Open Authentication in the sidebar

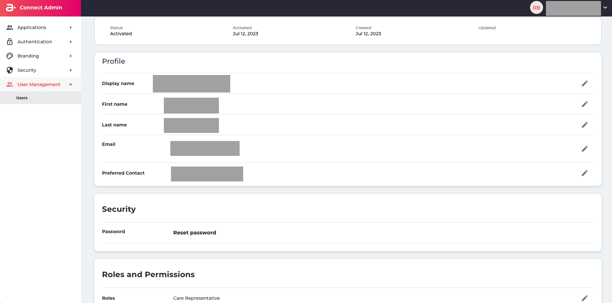(x=40, y=42)
